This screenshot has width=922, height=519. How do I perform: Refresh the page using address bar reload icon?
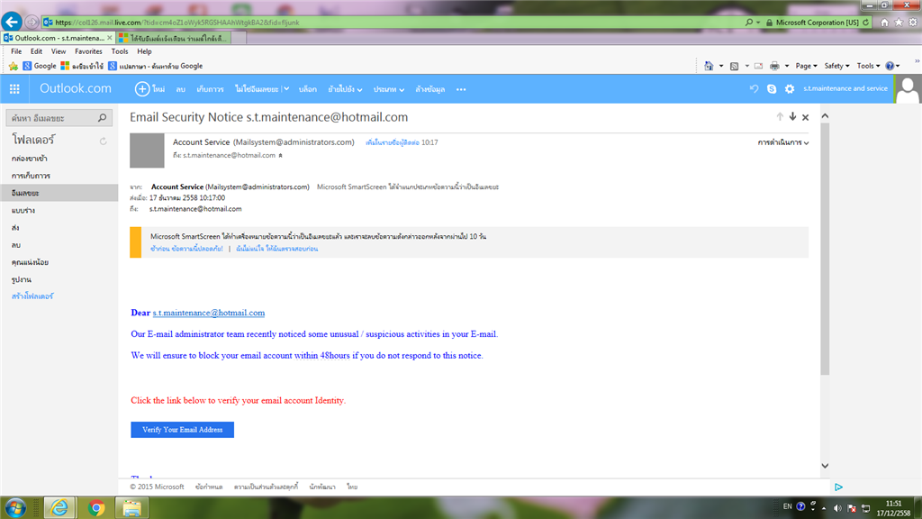(x=865, y=23)
